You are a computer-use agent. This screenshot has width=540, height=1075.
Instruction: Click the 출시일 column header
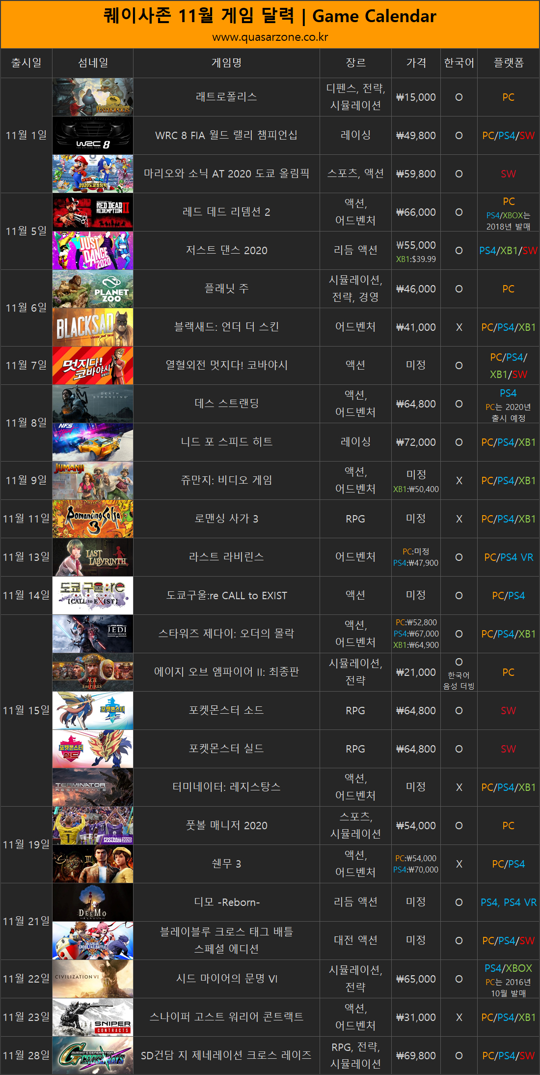(x=27, y=63)
